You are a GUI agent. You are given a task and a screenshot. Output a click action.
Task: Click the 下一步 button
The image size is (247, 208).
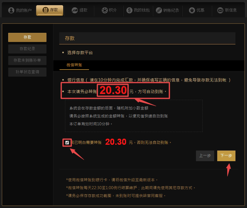pyautogui.click(x=226, y=156)
